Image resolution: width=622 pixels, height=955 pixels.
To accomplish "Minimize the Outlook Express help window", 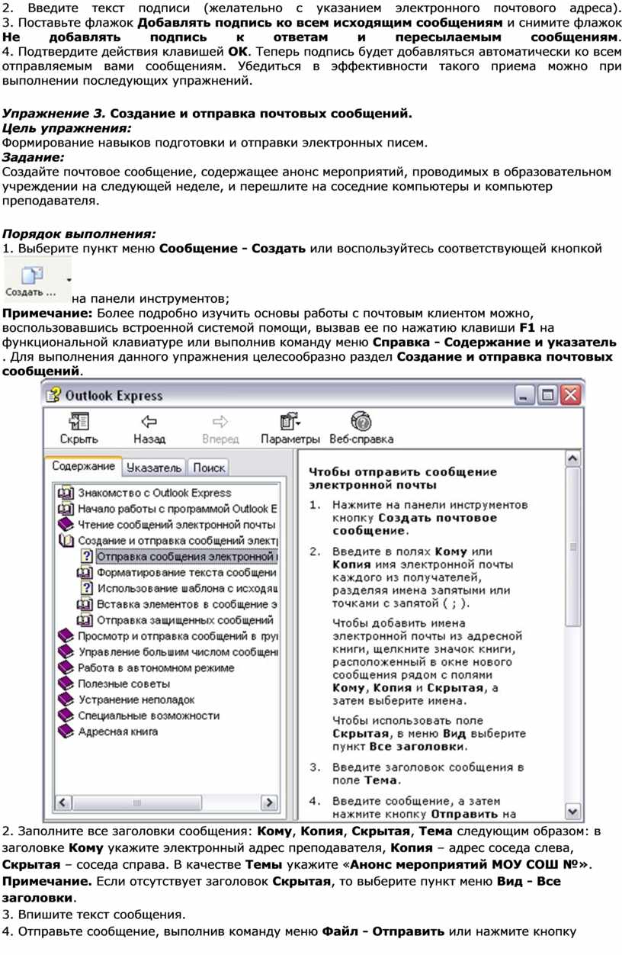I will tap(525, 395).
